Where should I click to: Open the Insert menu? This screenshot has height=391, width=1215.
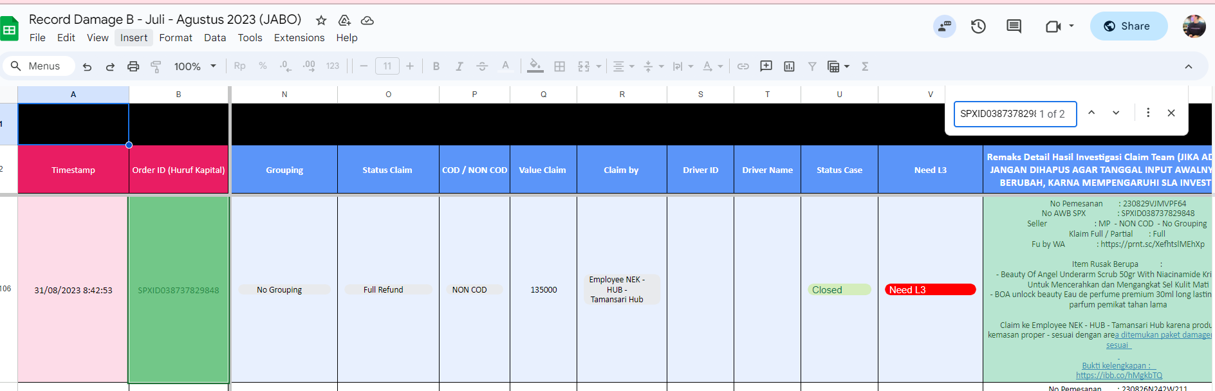tap(134, 37)
